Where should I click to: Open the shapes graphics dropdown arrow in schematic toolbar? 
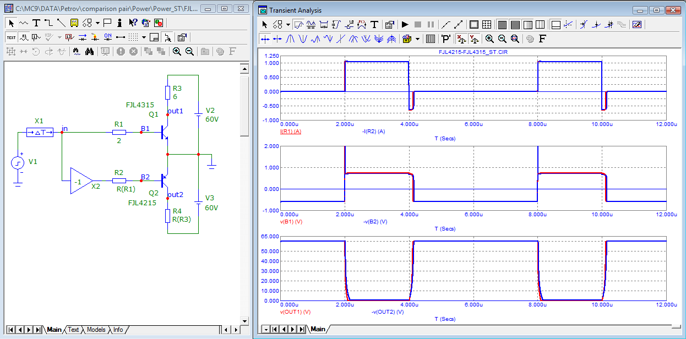click(97, 23)
